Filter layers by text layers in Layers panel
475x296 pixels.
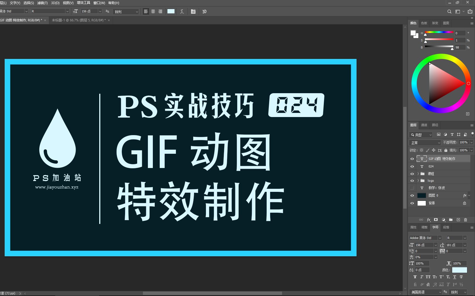pos(452,135)
